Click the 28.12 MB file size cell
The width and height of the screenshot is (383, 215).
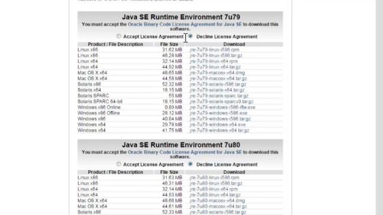(172, 113)
